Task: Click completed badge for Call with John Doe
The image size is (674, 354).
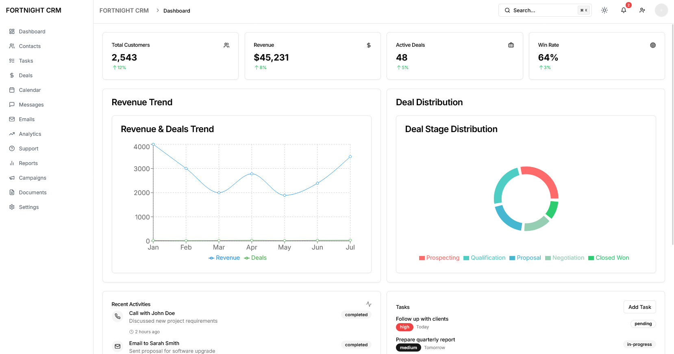Action: (x=356, y=315)
